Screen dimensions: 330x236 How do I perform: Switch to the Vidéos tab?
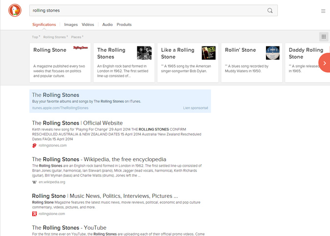[x=88, y=24]
